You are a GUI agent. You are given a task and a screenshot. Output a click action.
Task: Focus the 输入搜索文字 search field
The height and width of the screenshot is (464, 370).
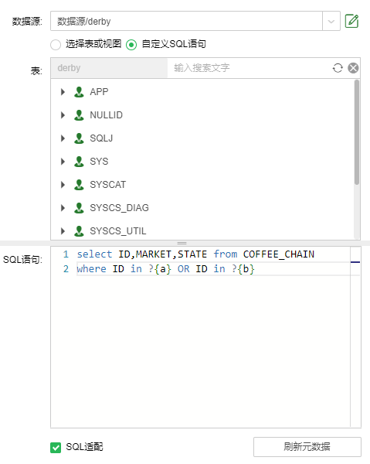coord(248,68)
